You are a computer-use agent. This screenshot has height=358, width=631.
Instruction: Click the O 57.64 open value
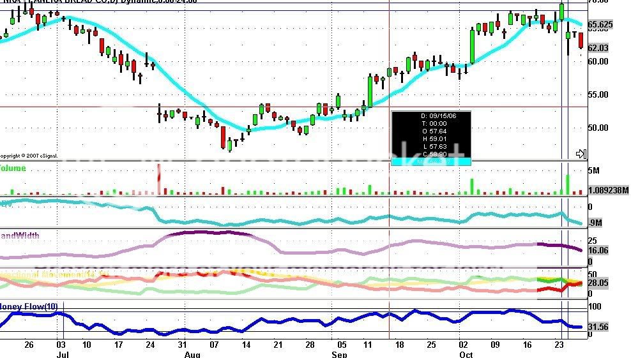click(434, 131)
